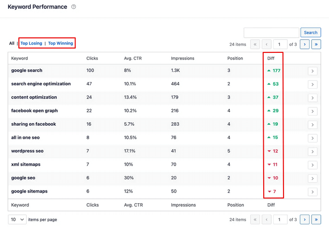
Task: Open the items per page dropdown
Action: tap(17, 220)
